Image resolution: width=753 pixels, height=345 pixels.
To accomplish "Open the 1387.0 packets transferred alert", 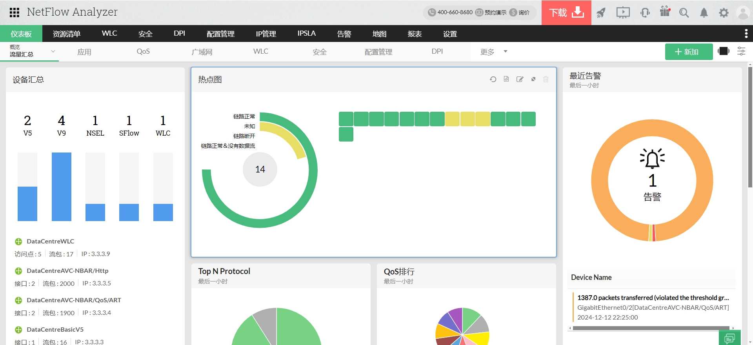I will tap(653, 298).
